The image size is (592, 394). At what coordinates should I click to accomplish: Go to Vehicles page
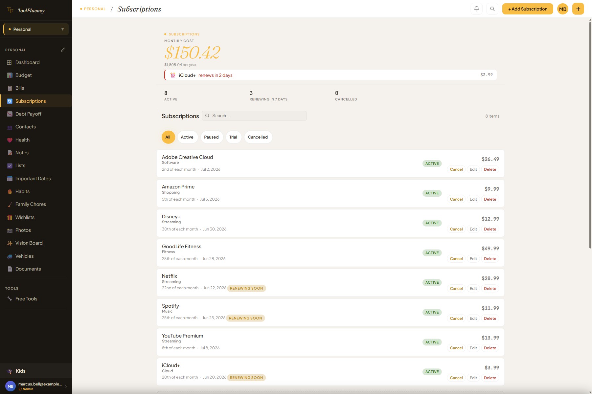[36, 256]
